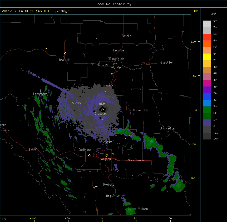The width and height of the screenshot is (227, 222).
Task: Click the Limestone label
Action: (40, 94)
